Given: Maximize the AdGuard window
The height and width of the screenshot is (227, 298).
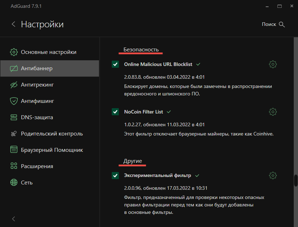Looking at the screenshot, I should tap(280, 6).
